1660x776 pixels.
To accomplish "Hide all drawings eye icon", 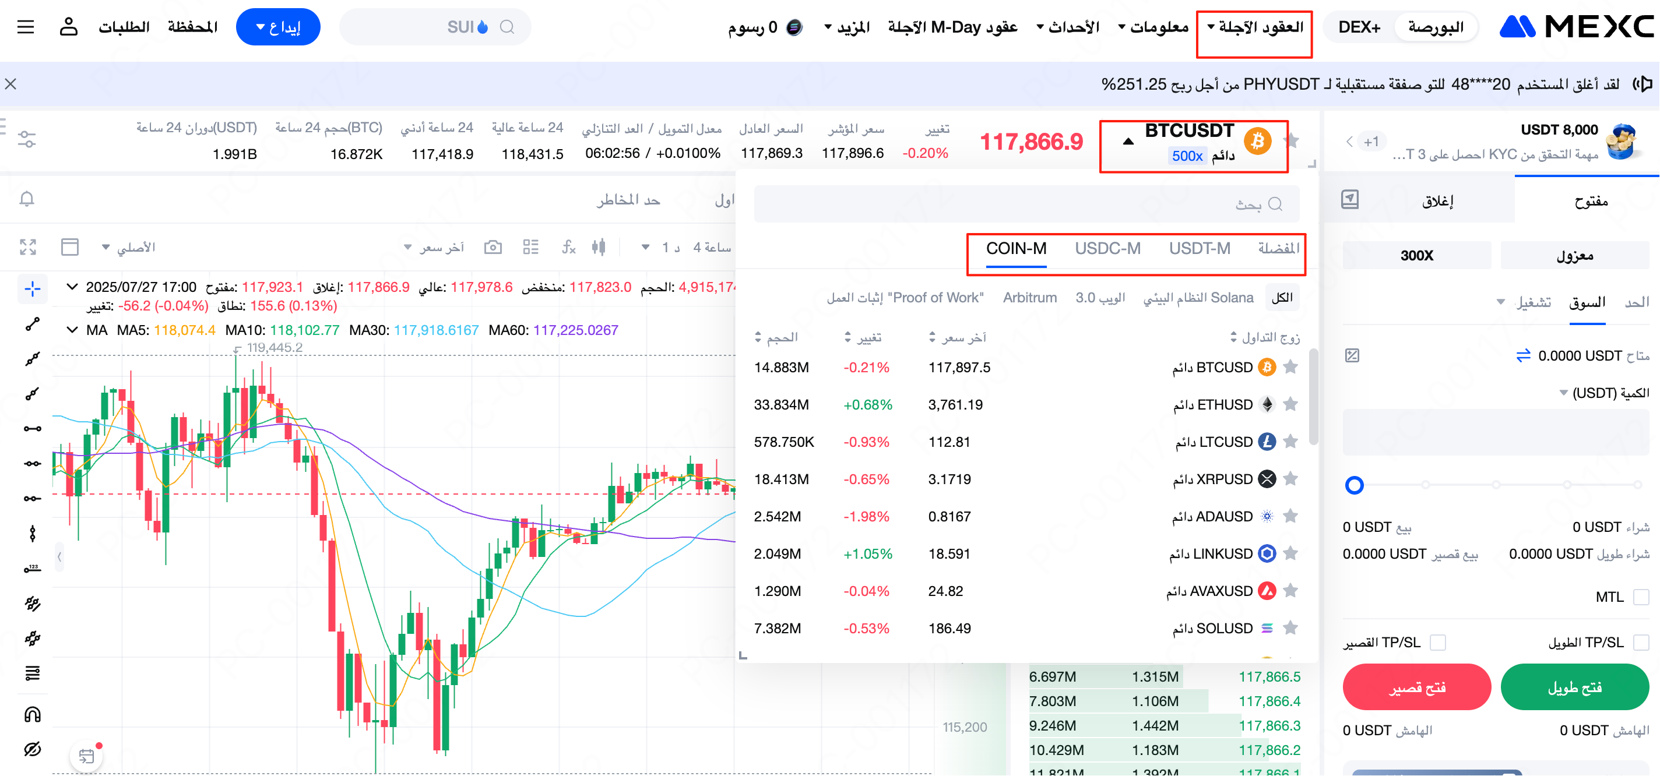I will pos(33,750).
